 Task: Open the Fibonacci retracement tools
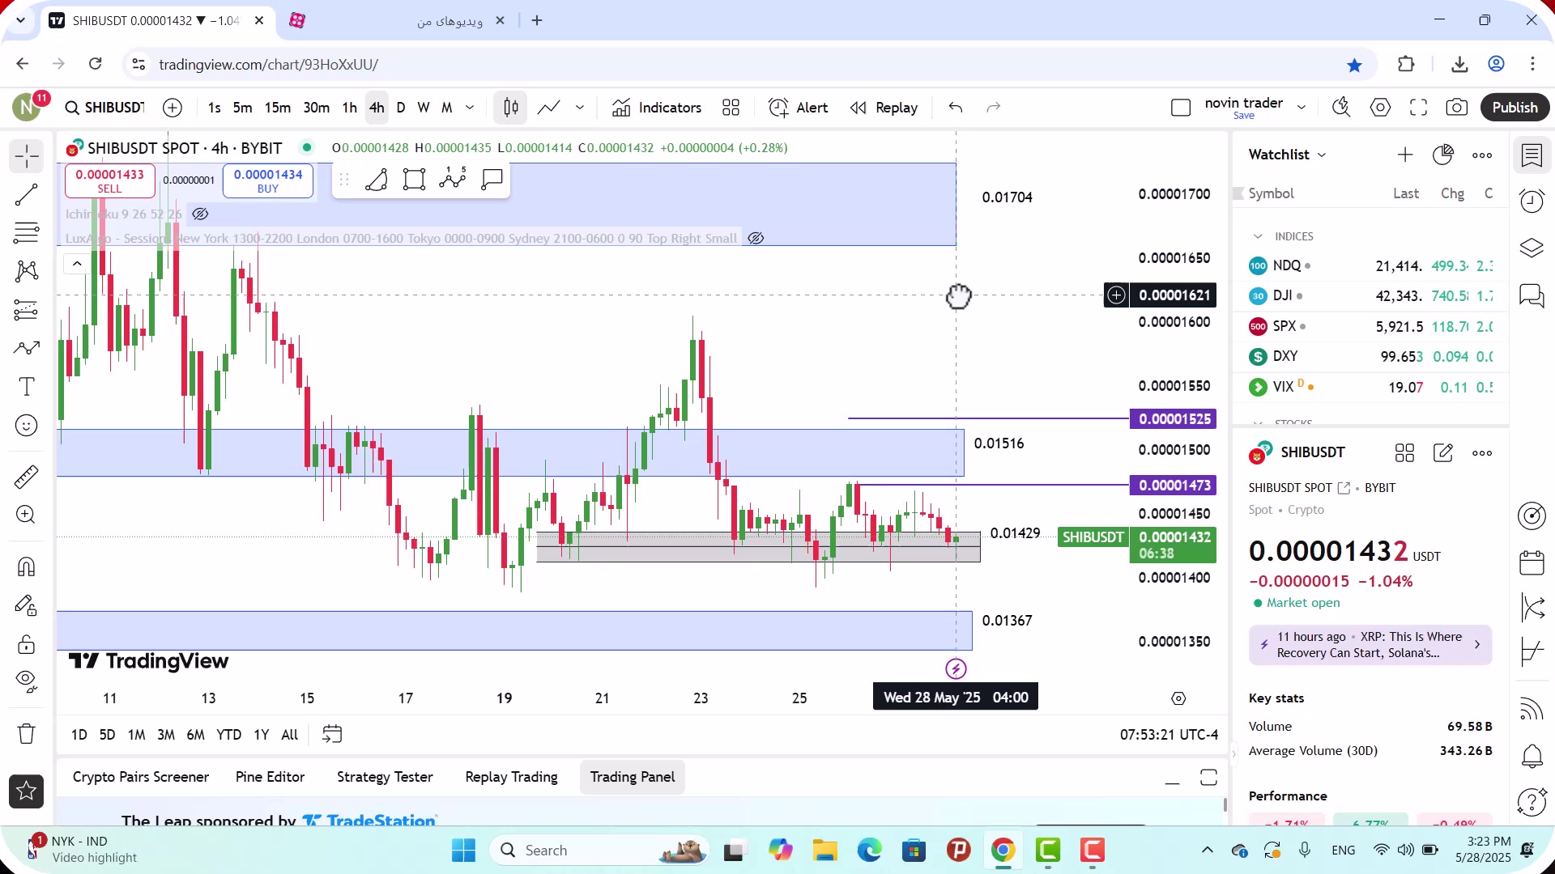click(26, 233)
